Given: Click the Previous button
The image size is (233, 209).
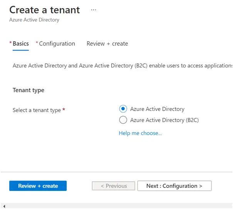Looking at the screenshot, I should point(114,186).
